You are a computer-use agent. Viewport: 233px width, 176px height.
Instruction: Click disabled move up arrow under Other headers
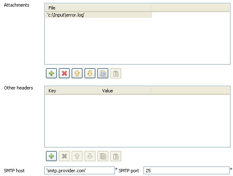pos(77,156)
